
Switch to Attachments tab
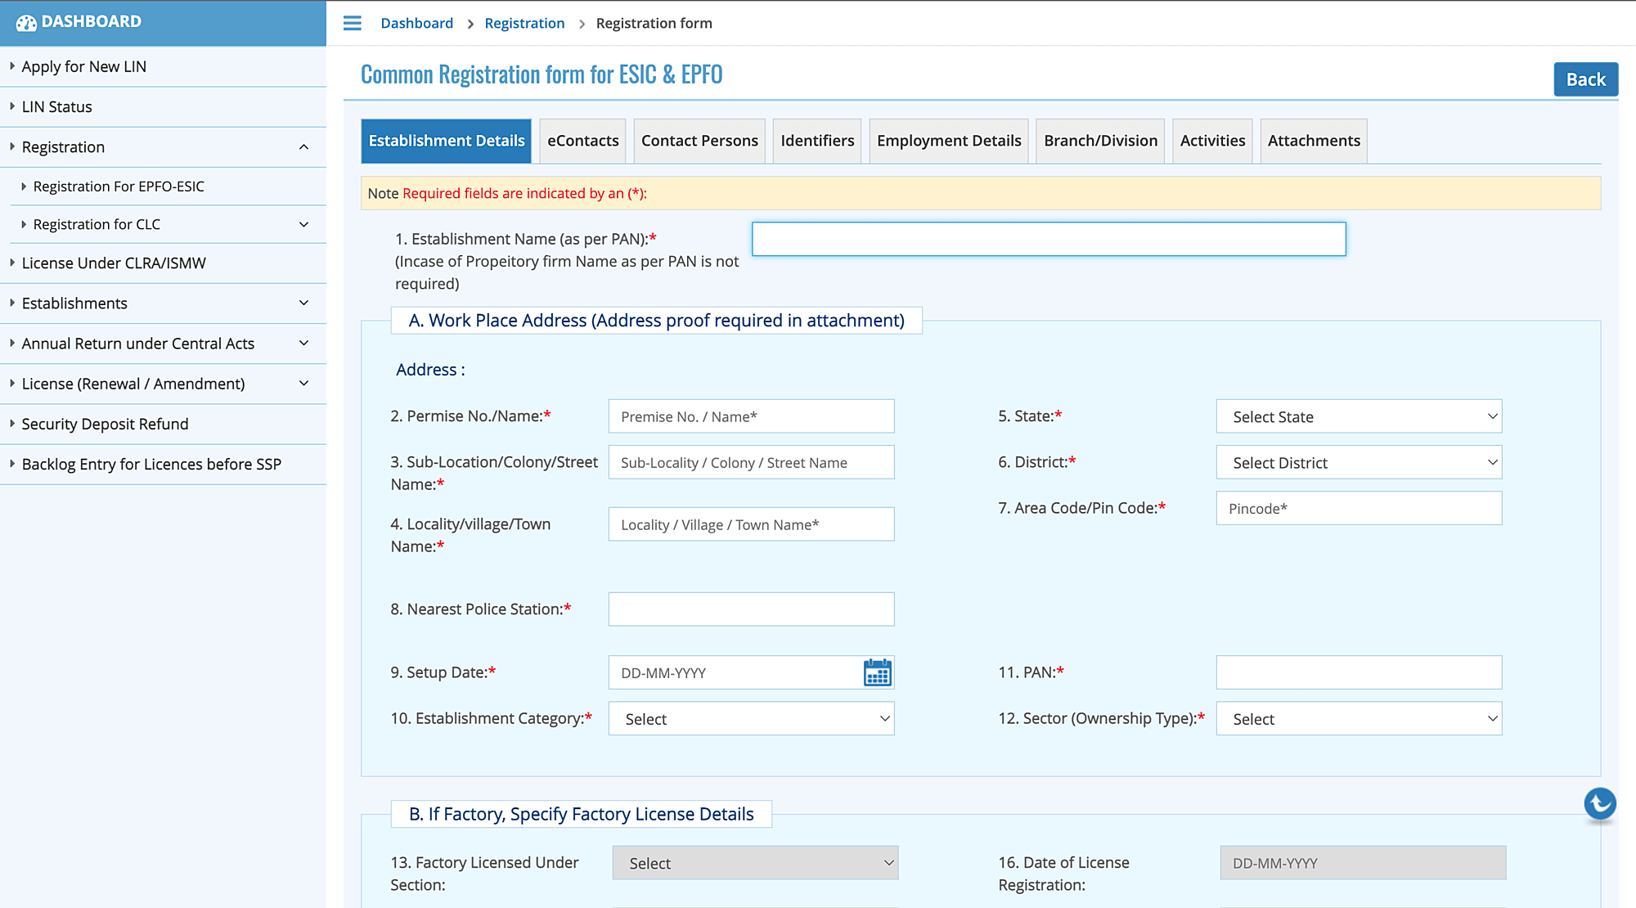[1314, 140]
